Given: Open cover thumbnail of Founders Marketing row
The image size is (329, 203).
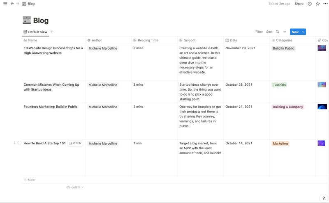Looking at the screenshot, I should pyautogui.click(x=322, y=107).
